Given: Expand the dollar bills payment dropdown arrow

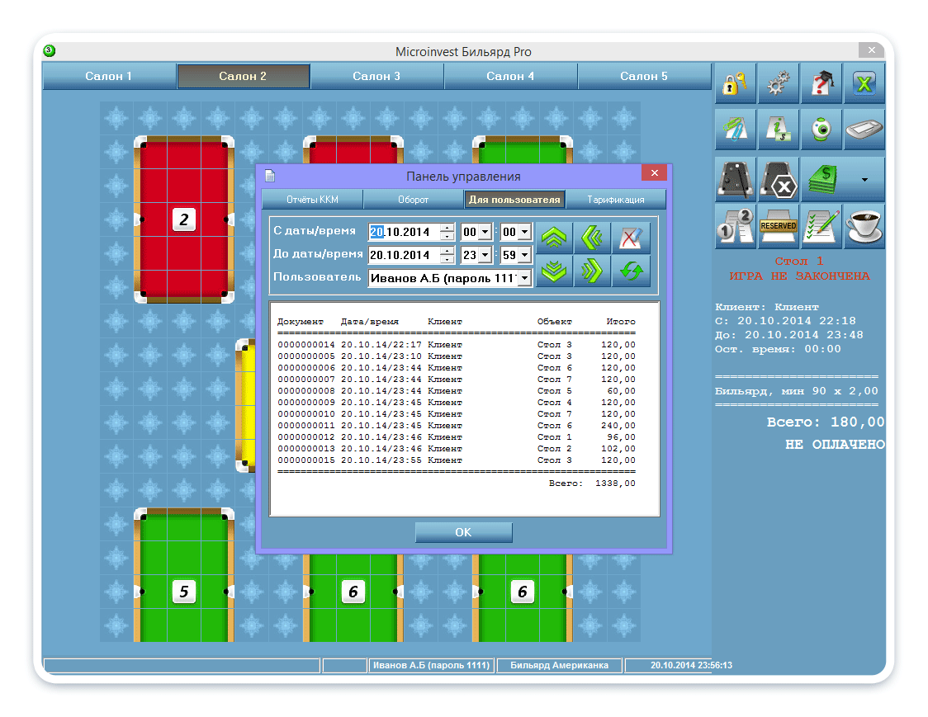Looking at the screenshot, I should pos(864,179).
